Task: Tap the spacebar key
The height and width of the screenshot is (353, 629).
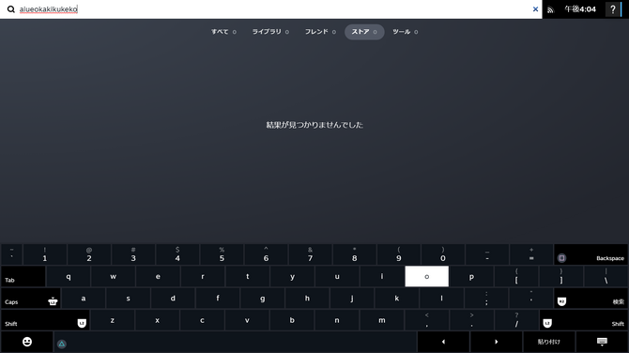Action: [x=235, y=342]
